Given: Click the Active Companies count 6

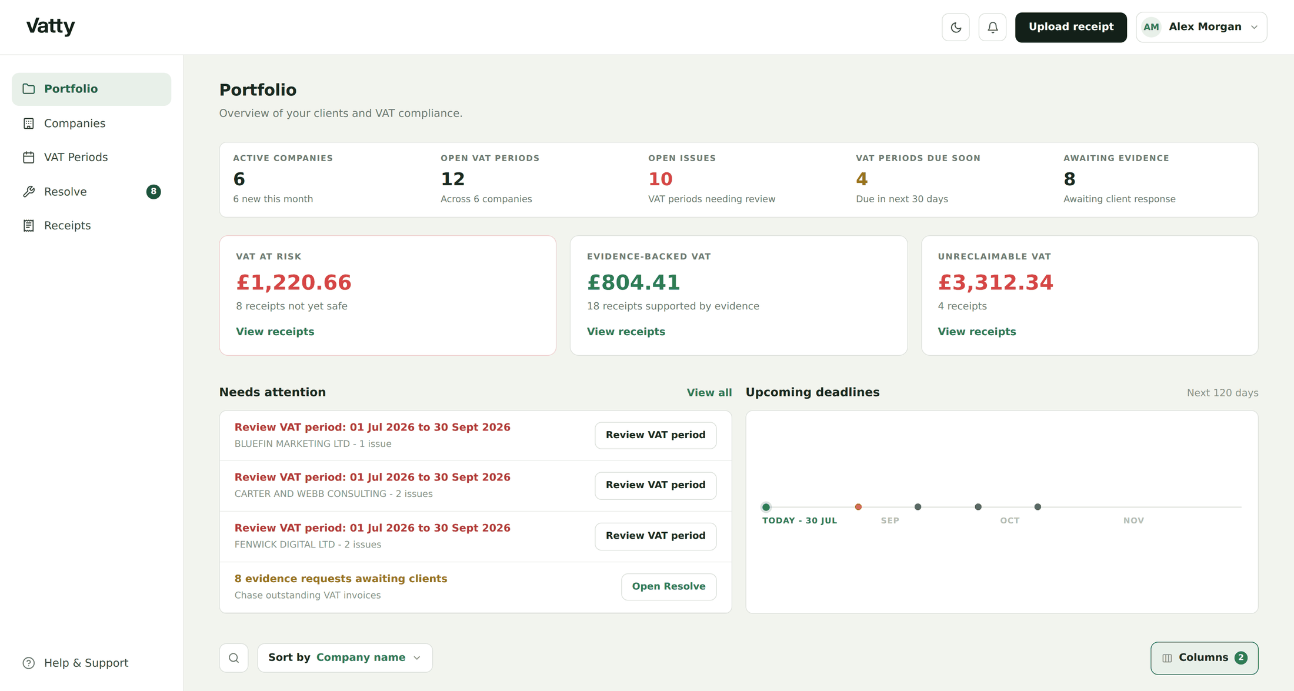Looking at the screenshot, I should [x=239, y=179].
